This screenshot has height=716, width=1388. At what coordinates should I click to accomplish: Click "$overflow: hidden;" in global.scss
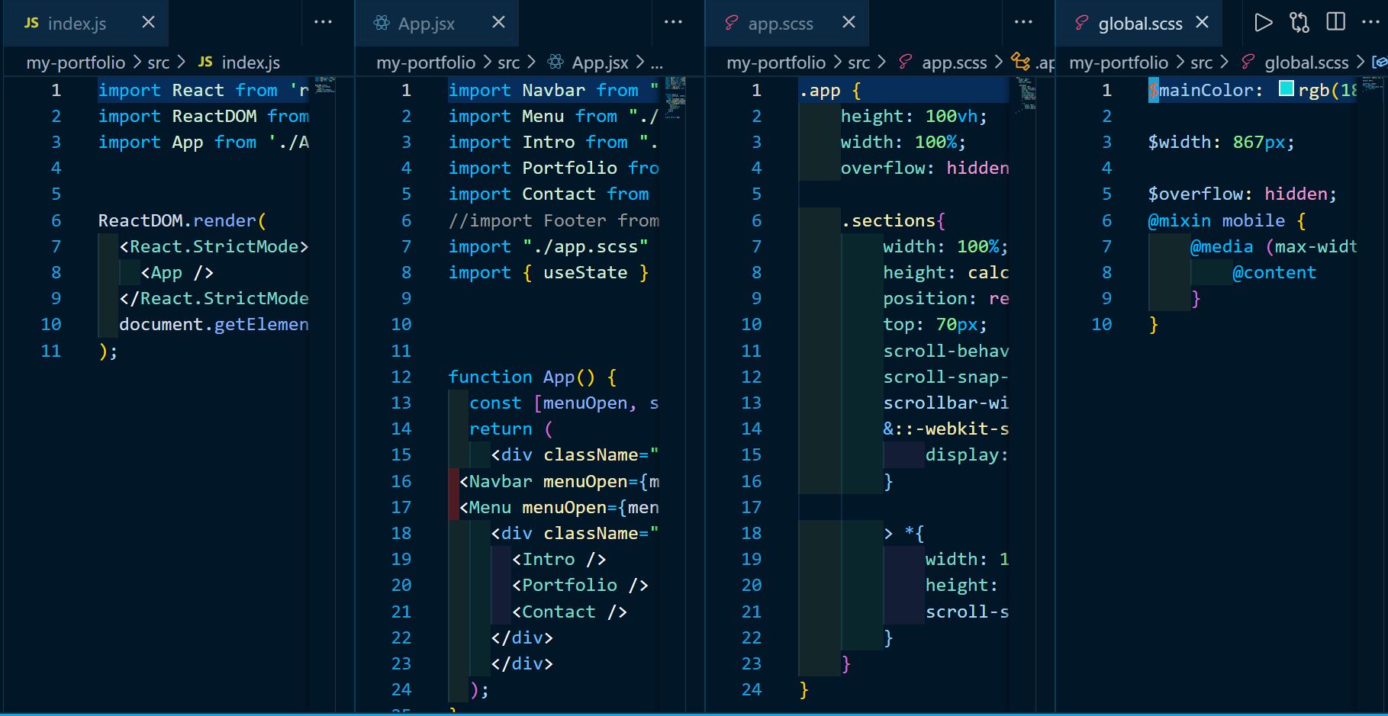[1242, 194]
